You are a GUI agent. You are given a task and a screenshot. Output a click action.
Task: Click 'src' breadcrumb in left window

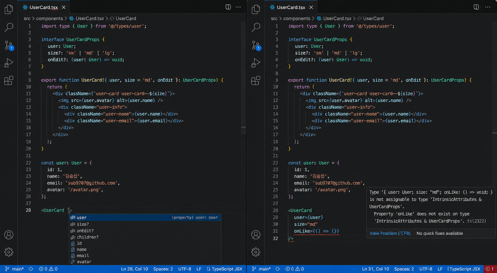pyautogui.click(x=27, y=19)
